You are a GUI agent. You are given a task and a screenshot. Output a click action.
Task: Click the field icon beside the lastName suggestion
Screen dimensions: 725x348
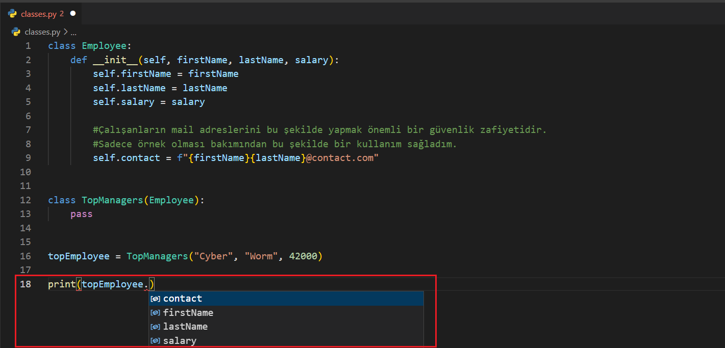click(x=156, y=327)
